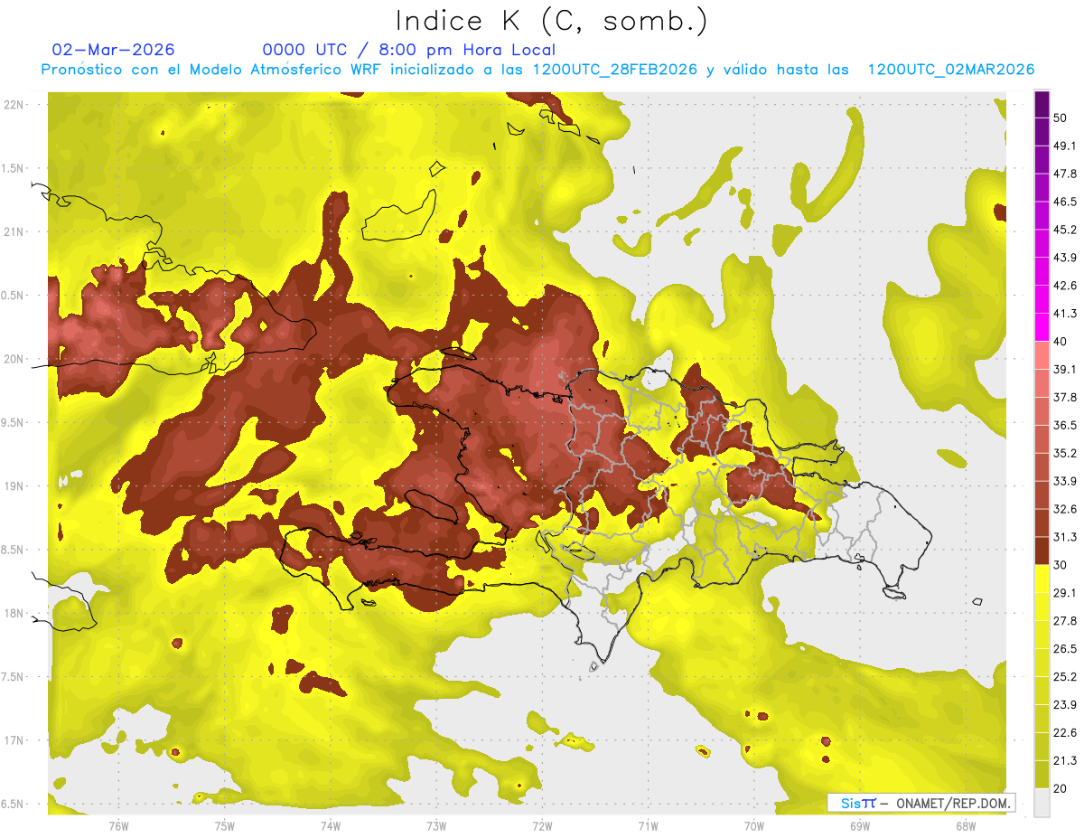1084x838 pixels.
Task: Click the "17N" latitude label
Action: coord(15,741)
